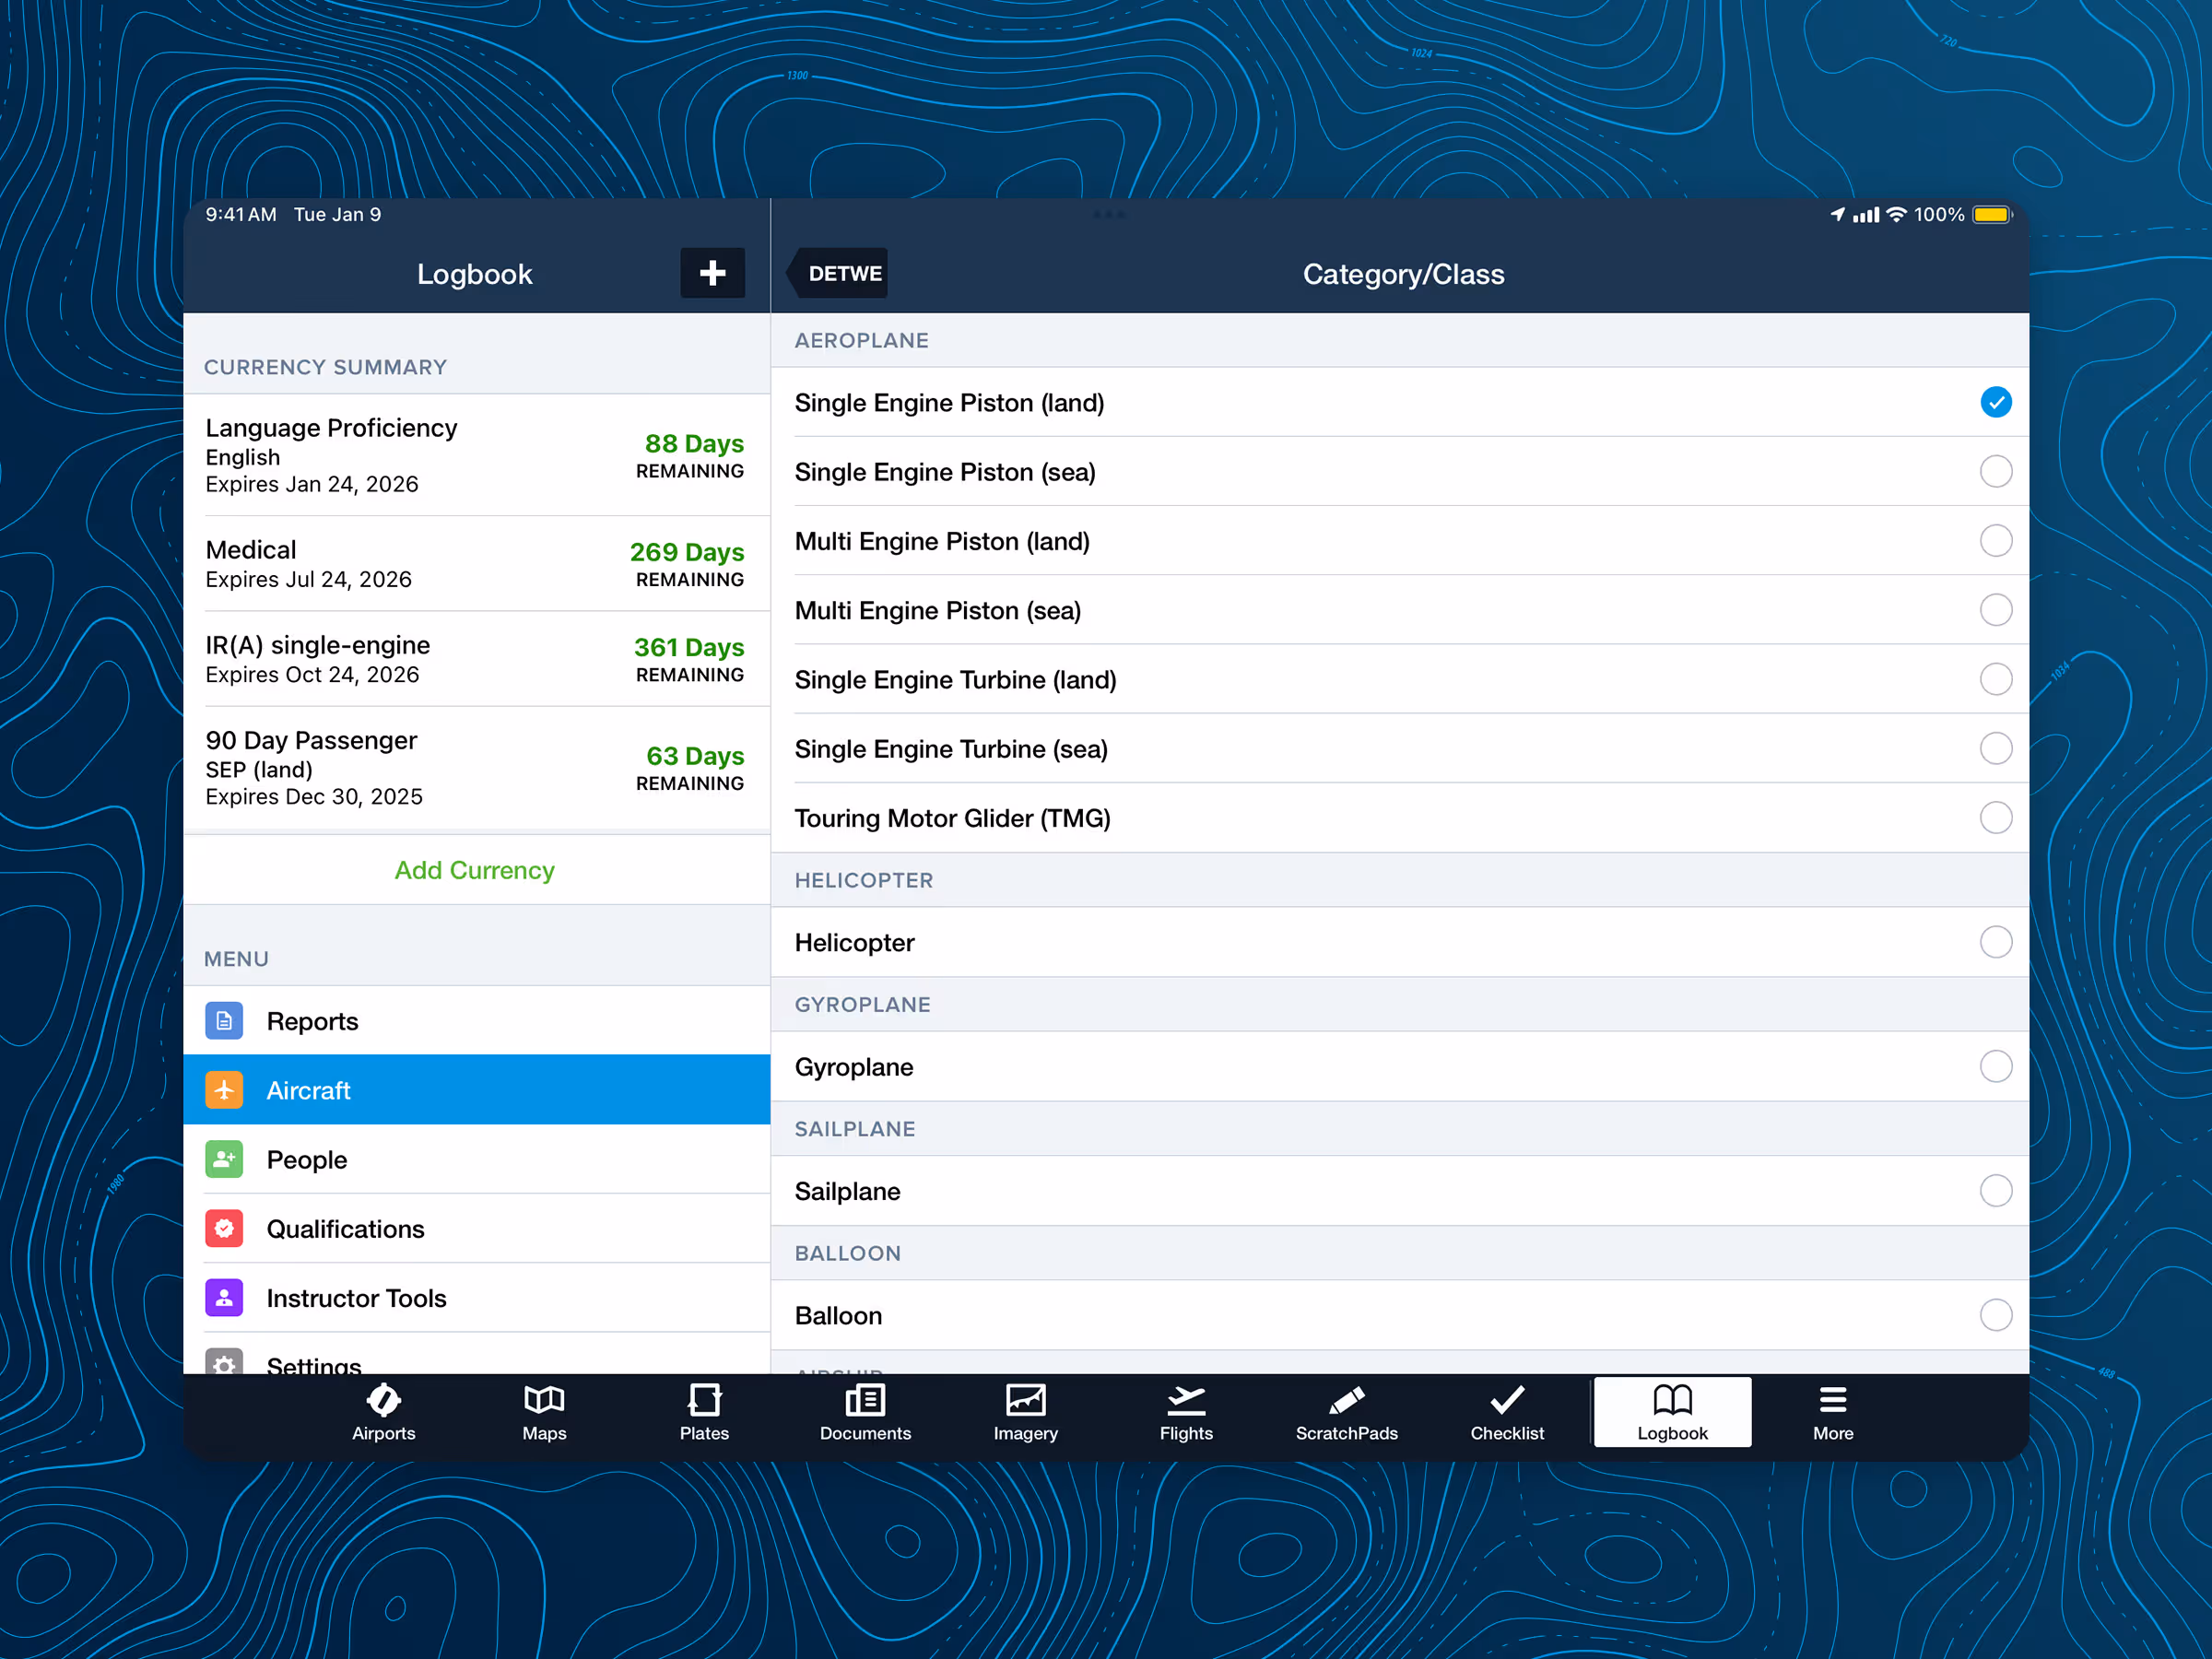The height and width of the screenshot is (1659, 2212).
Task: Tap Add Currency
Action: [x=474, y=870]
